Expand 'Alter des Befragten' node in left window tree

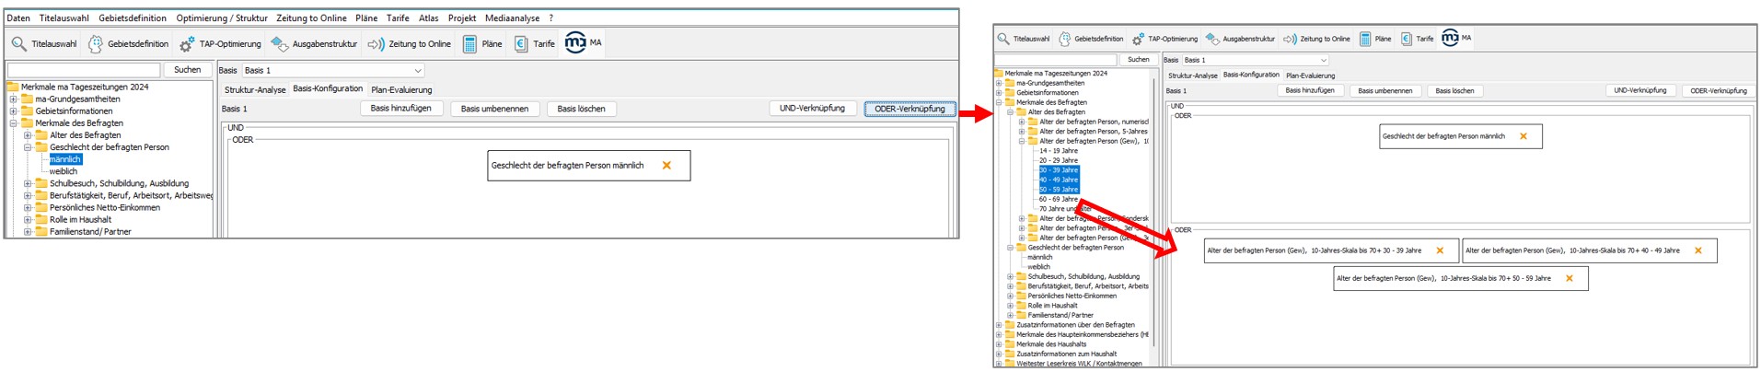[x=28, y=135]
